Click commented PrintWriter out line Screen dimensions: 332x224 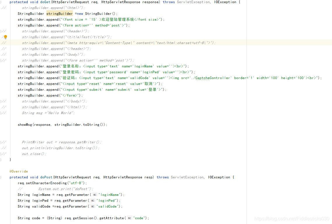pos(61,142)
